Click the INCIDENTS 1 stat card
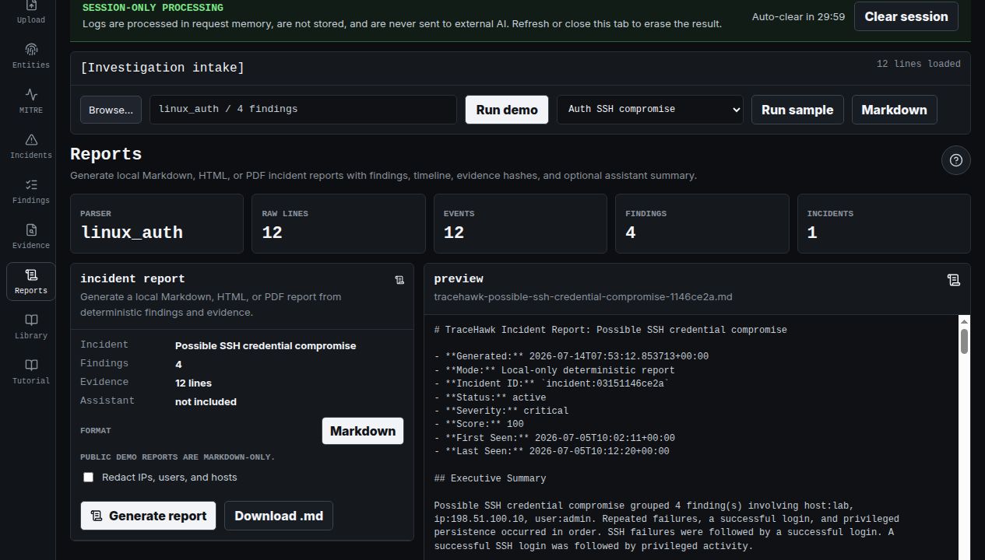Image resolution: width=985 pixels, height=560 pixels. (x=884, y=223)
